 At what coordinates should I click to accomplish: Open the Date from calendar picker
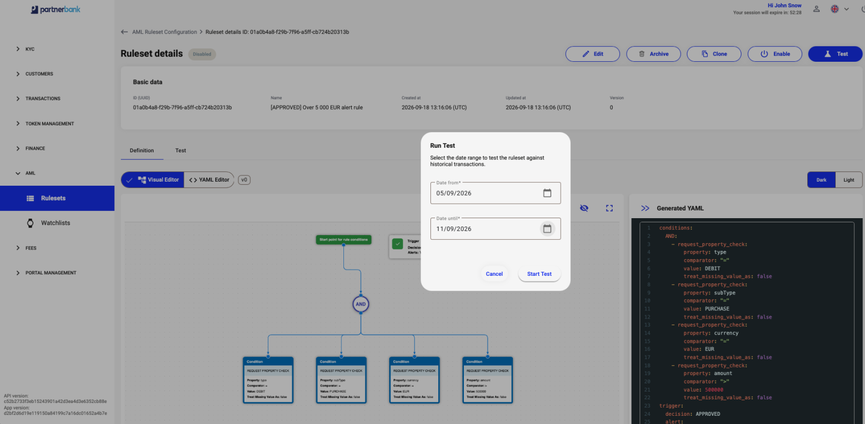tap(547, 193)
